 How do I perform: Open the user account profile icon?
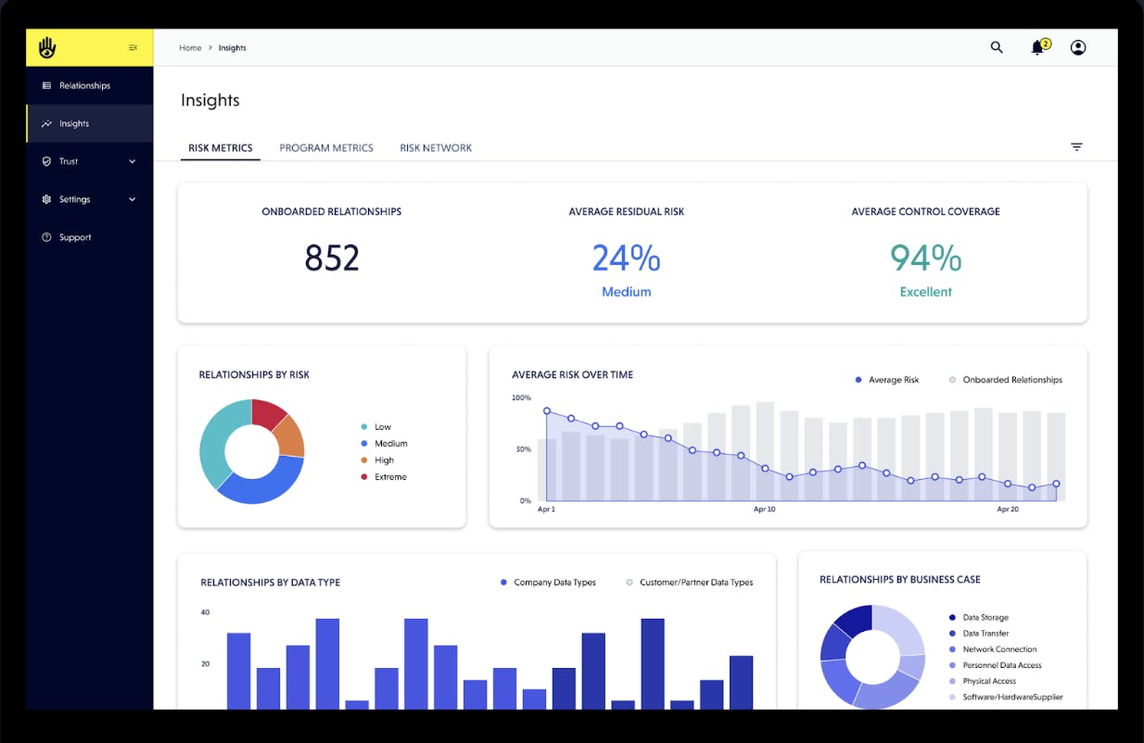point(1077,46)
